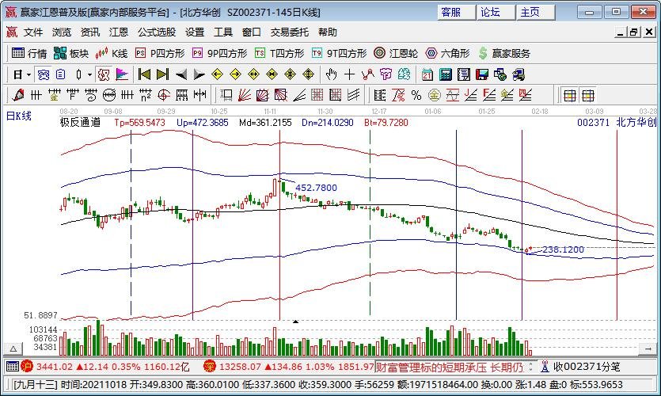Open the 工具 menu
Screen dimensions: 661x396
pyautogui.click(x=223, y=32)
